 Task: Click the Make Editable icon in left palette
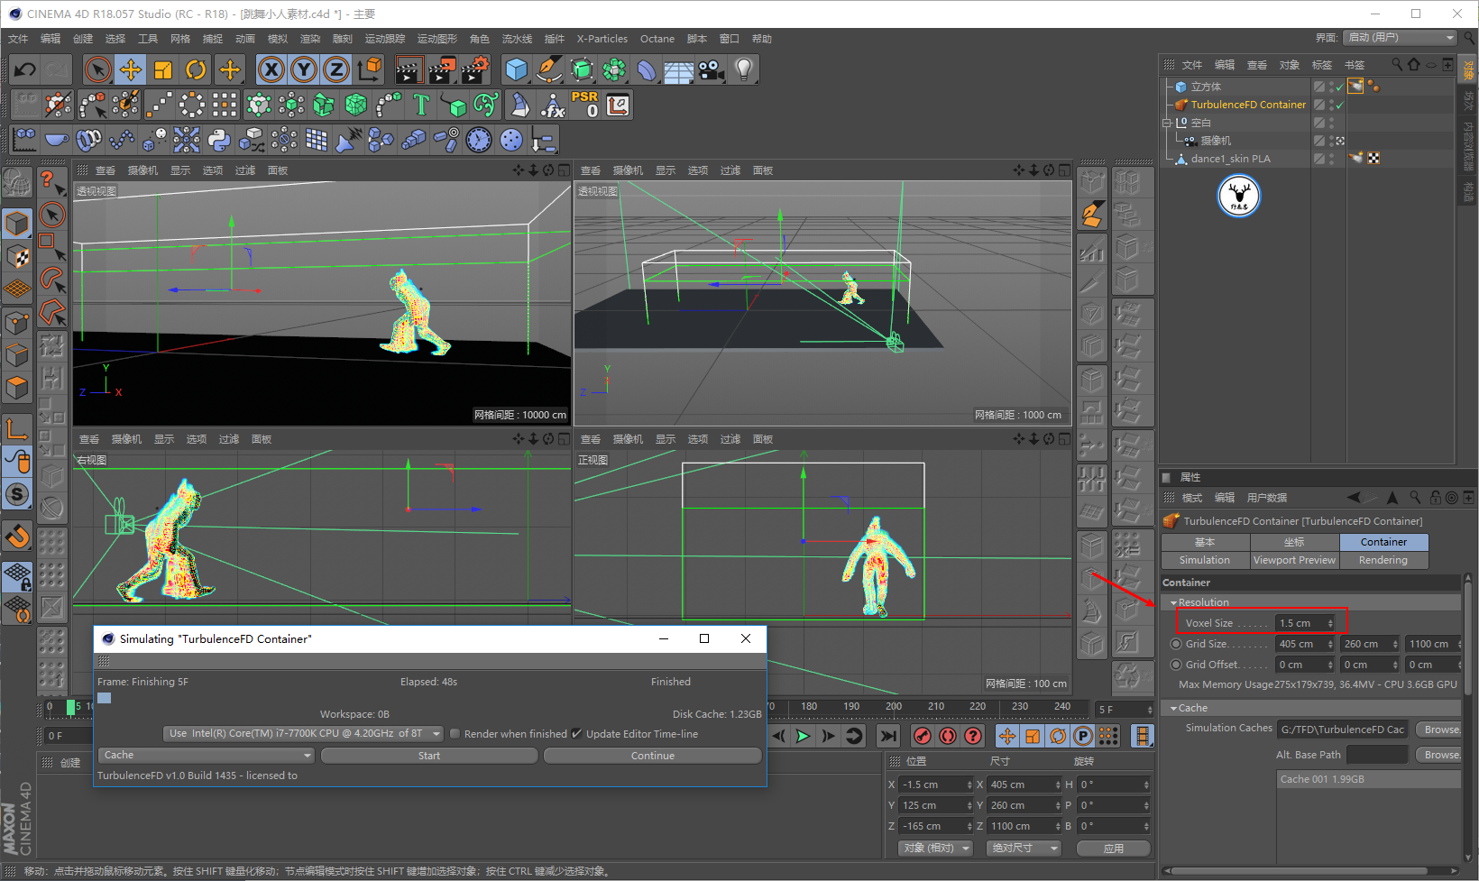coord(17,182)
